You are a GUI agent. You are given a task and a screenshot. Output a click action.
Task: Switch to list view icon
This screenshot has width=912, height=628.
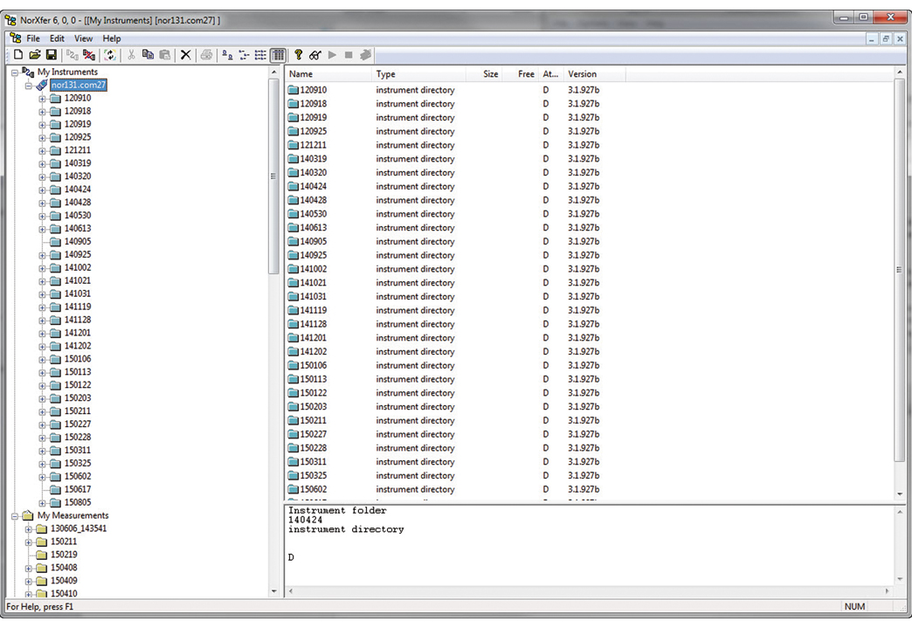tap(260, 55)
